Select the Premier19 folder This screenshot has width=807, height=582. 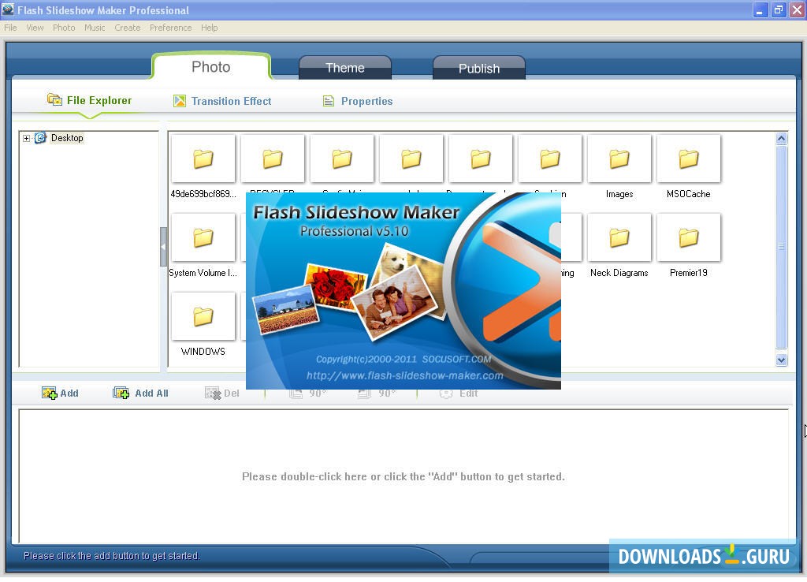[x=689, y=245]
